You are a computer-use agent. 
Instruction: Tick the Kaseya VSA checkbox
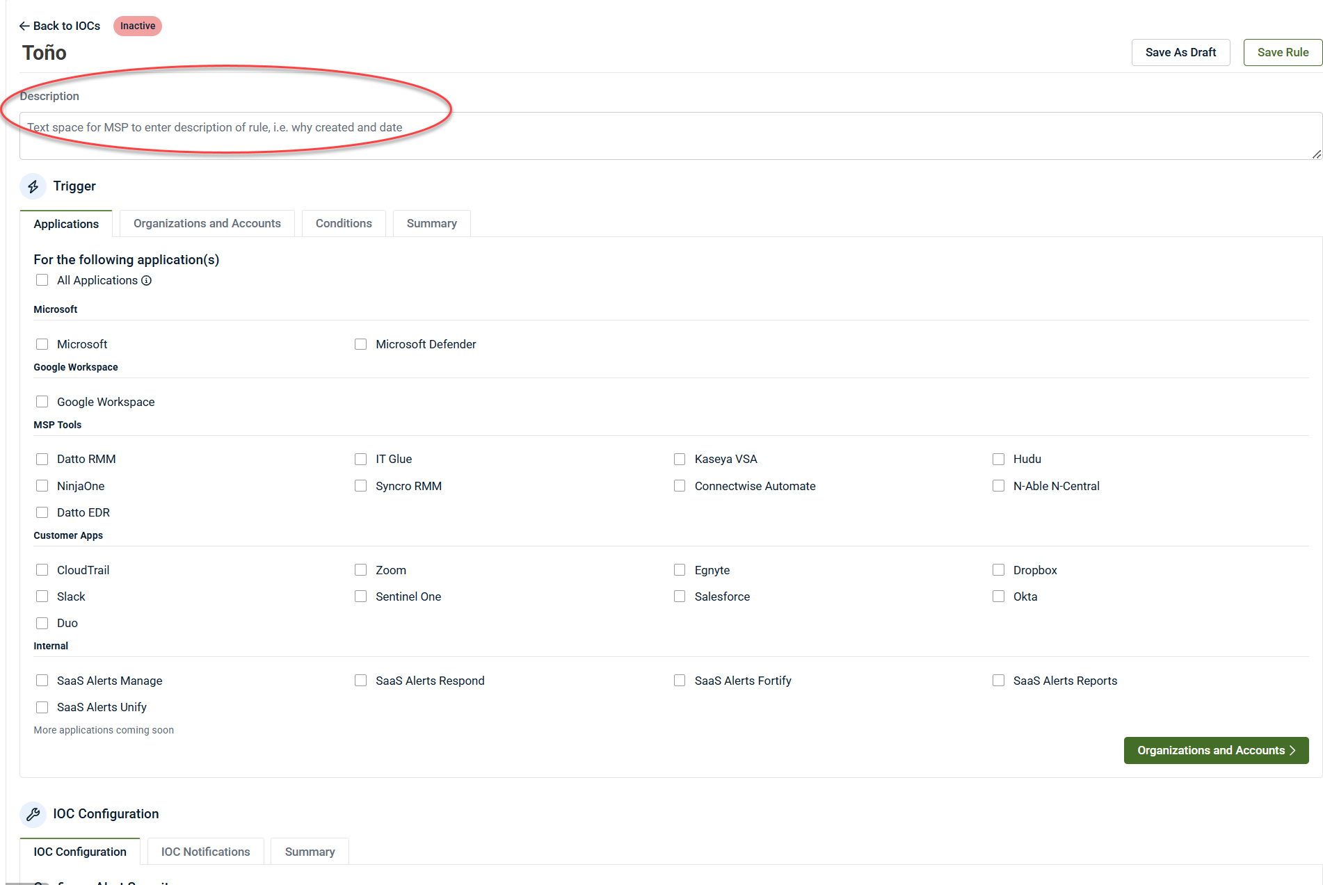click(x=680, y=459)
